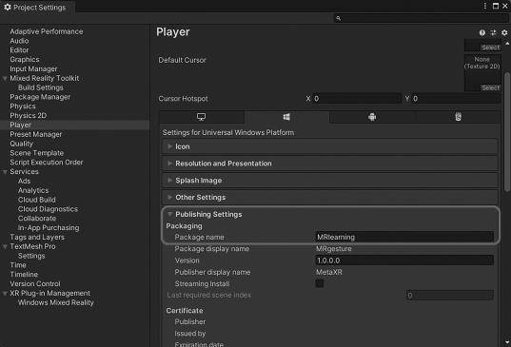Toggle the Streaming Install checkbox

(x=320, y=283)
